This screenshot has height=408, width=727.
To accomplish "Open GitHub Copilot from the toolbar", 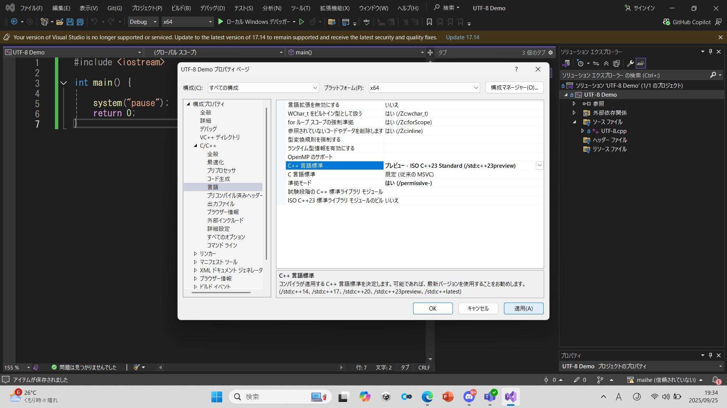I will pyautogui.click(x=686, y=22).
